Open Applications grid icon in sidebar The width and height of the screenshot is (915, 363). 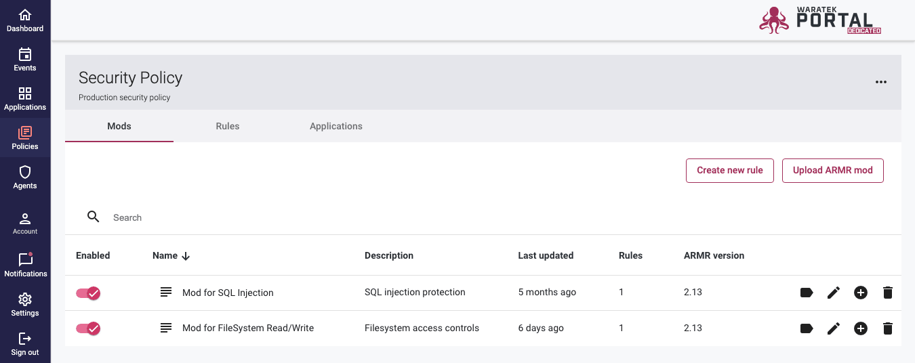coord(25,93)
